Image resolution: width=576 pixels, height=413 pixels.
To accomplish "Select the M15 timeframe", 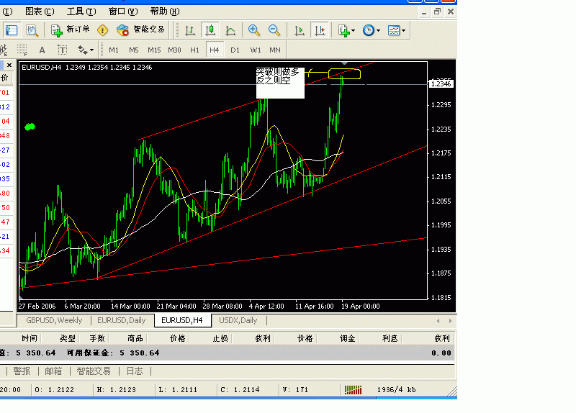I will pos(154,50).
